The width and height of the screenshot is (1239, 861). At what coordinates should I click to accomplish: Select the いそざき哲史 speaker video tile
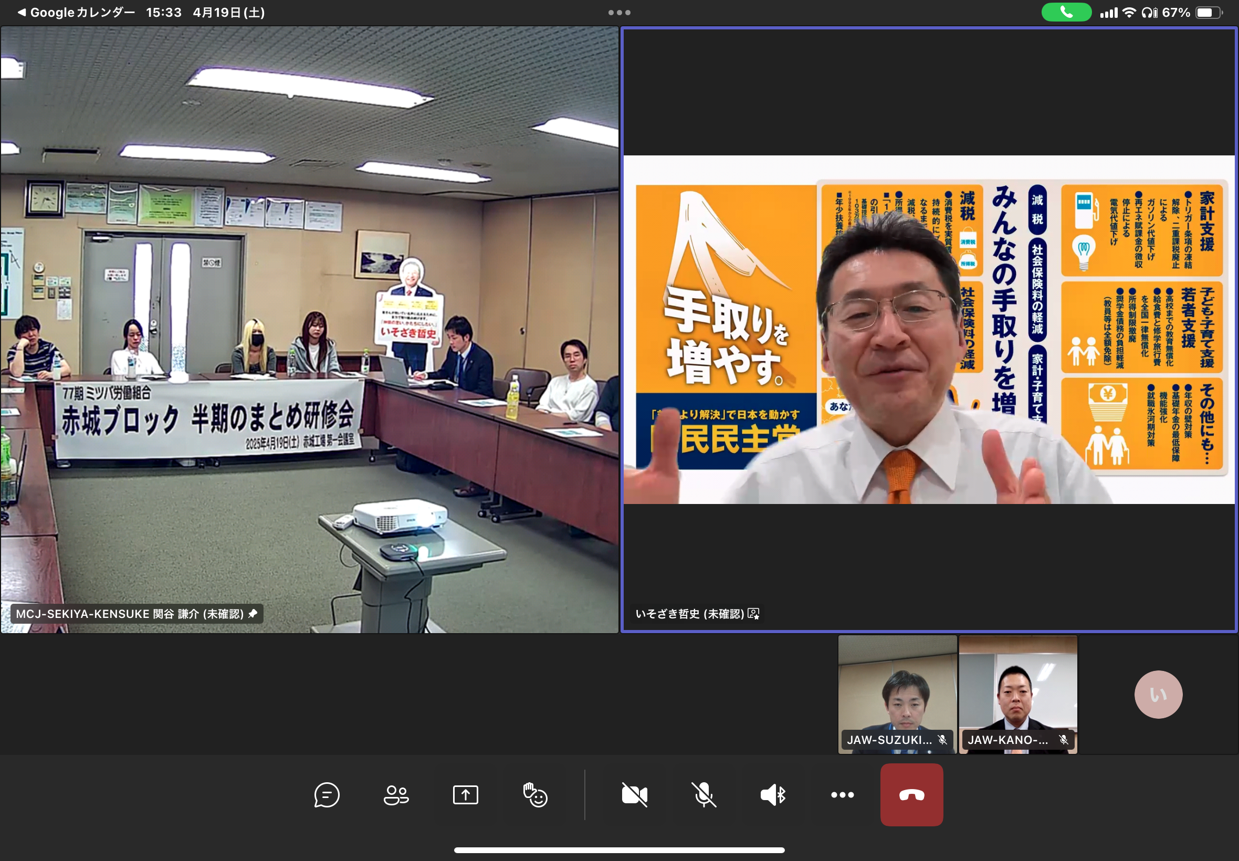(928, 329)
